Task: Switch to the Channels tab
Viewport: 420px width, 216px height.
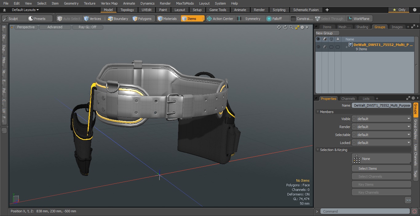Action: click(x=348, y=98)
